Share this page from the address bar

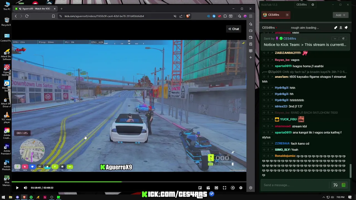pos(181,16)
